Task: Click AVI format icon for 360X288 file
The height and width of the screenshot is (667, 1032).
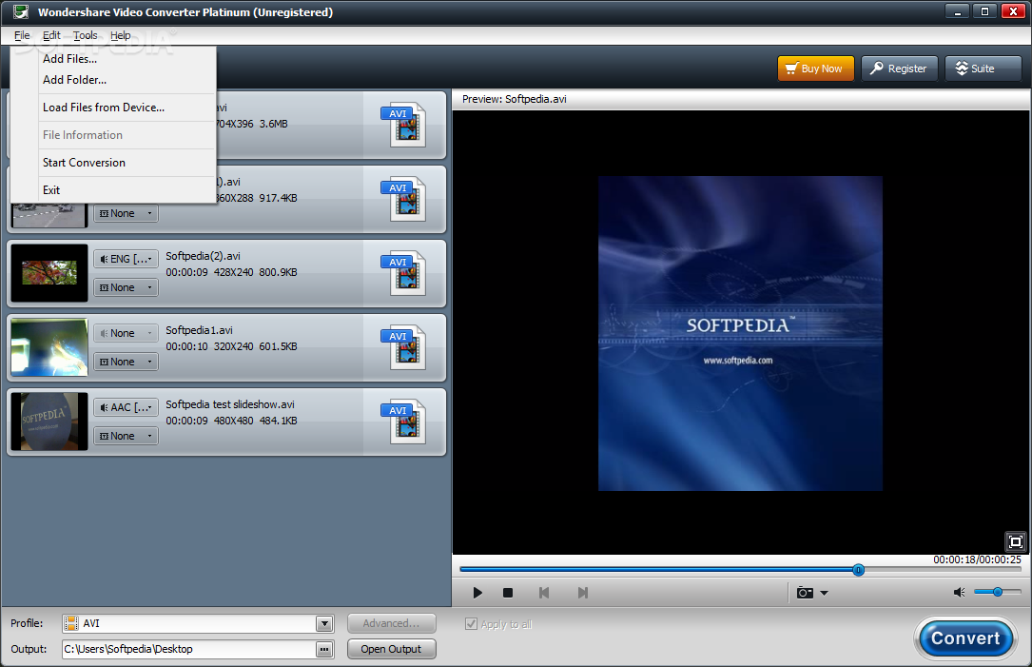Action: coord(403,200)
